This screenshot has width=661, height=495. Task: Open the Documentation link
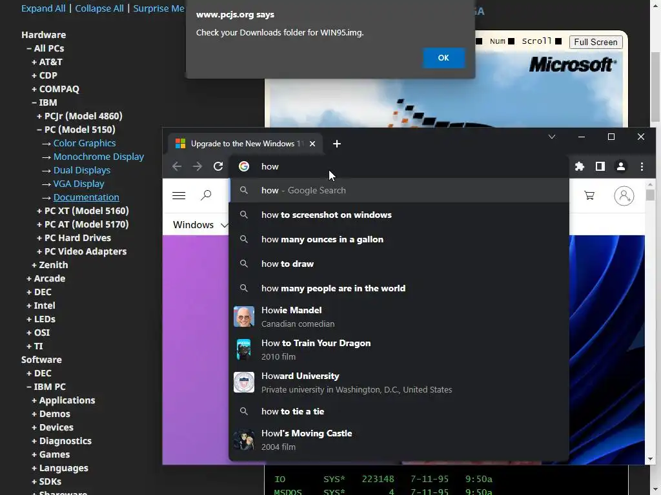[86, 197]
